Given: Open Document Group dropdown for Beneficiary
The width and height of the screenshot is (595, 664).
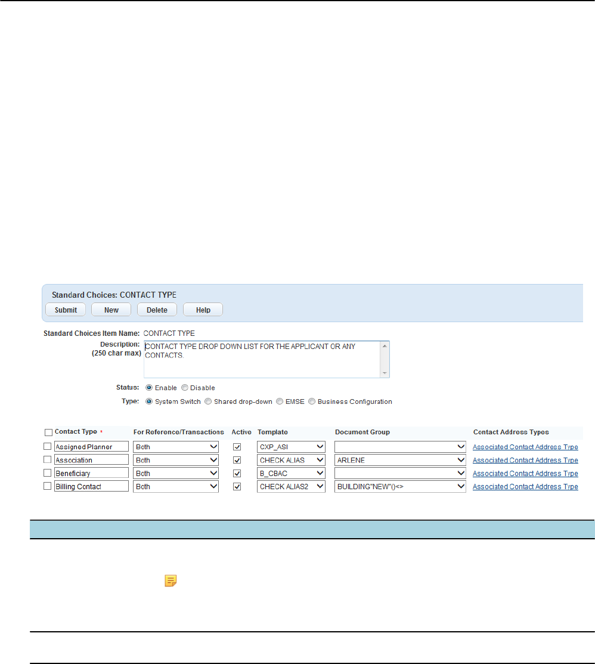Looking at the screenshot, I should [x=400, y=473].
